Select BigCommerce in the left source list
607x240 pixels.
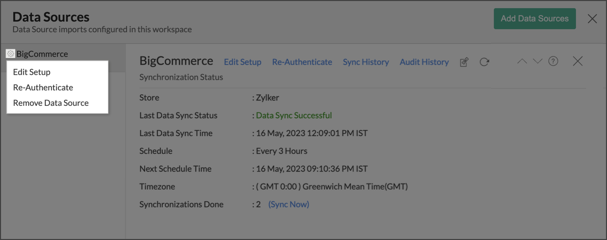[x=42, y=54]
